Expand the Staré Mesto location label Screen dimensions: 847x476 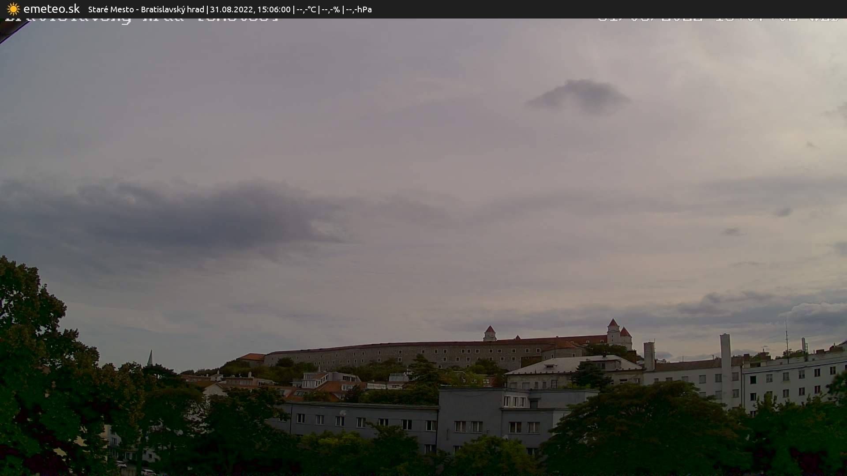(x=111, y=9)
